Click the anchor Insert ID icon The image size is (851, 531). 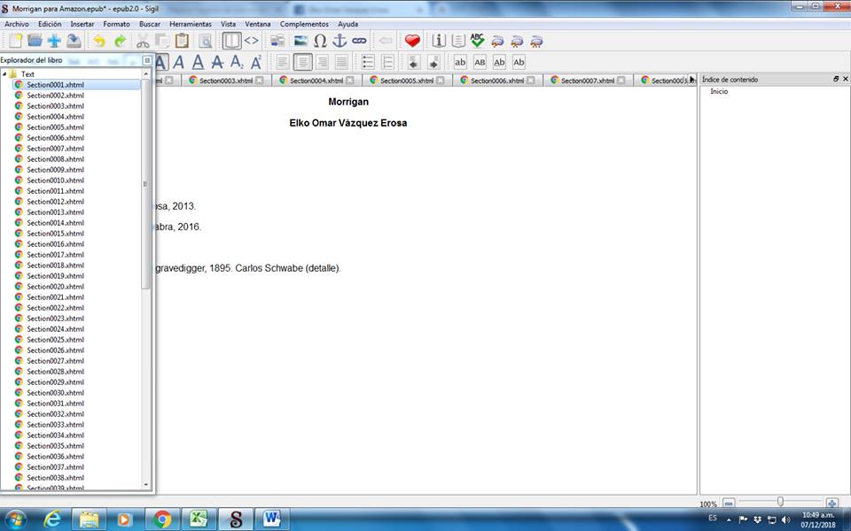click(x=340, y=41)
